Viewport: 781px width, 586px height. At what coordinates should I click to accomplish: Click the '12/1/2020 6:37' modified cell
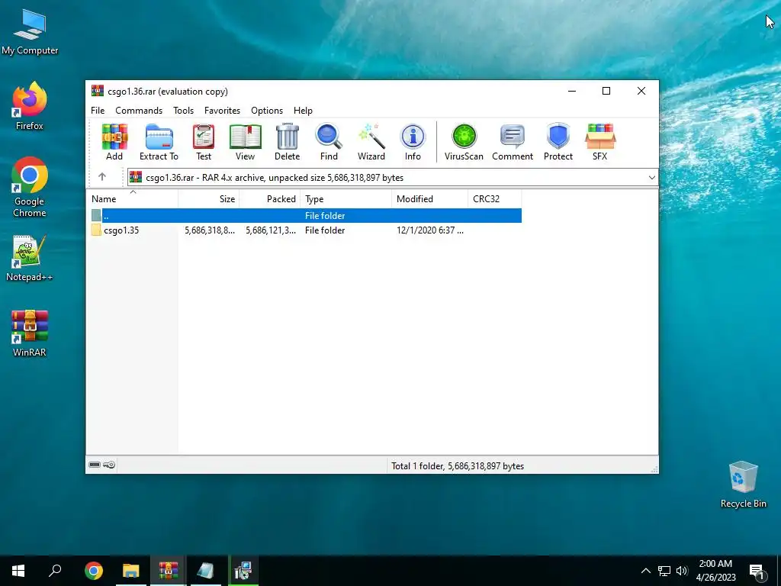(x=430, y=230)
